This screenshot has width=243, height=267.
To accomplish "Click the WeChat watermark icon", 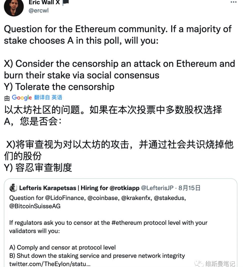I will click(x=200, y=263).
